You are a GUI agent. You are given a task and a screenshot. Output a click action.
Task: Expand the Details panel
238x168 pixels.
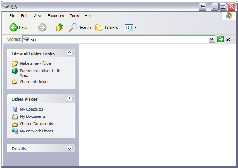click(70, 148)
